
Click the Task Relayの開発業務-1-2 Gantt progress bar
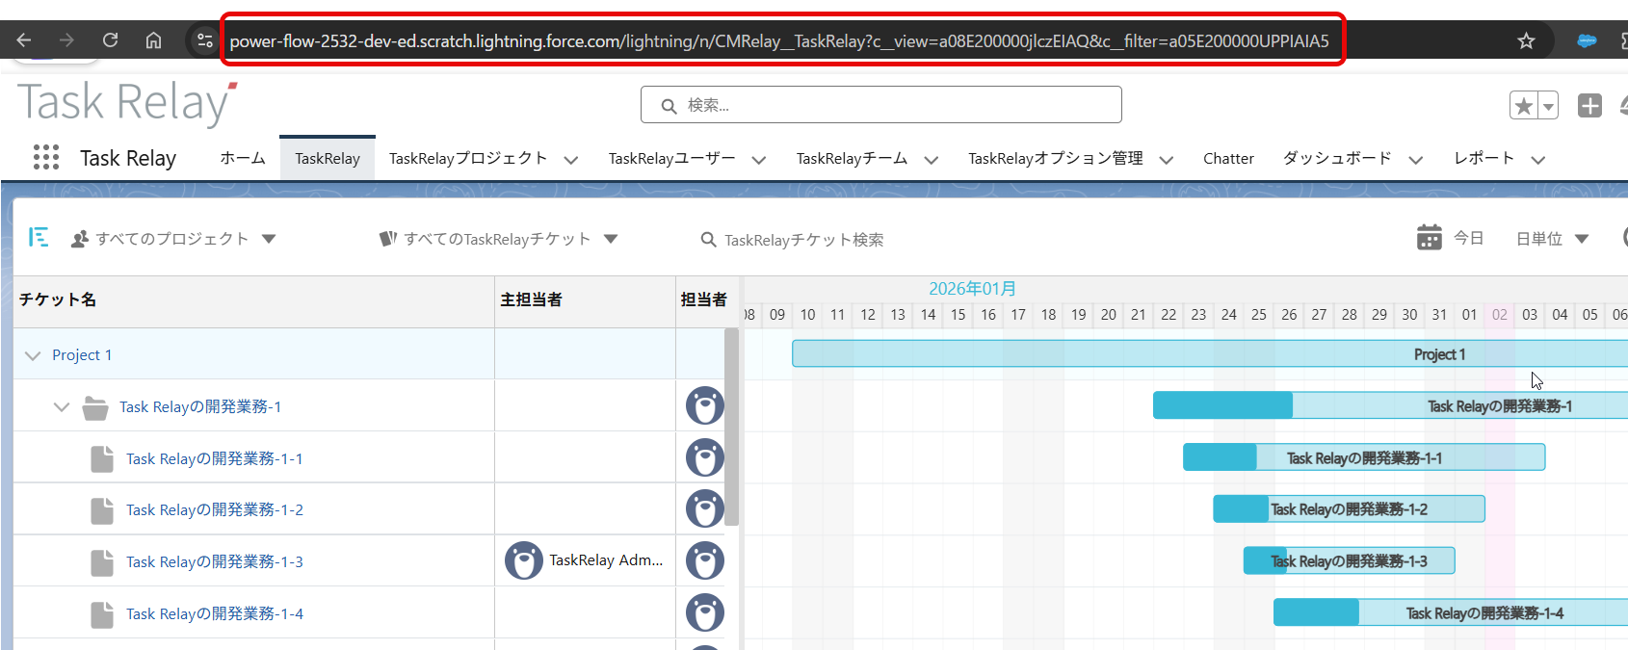(x=1349, y=508)
